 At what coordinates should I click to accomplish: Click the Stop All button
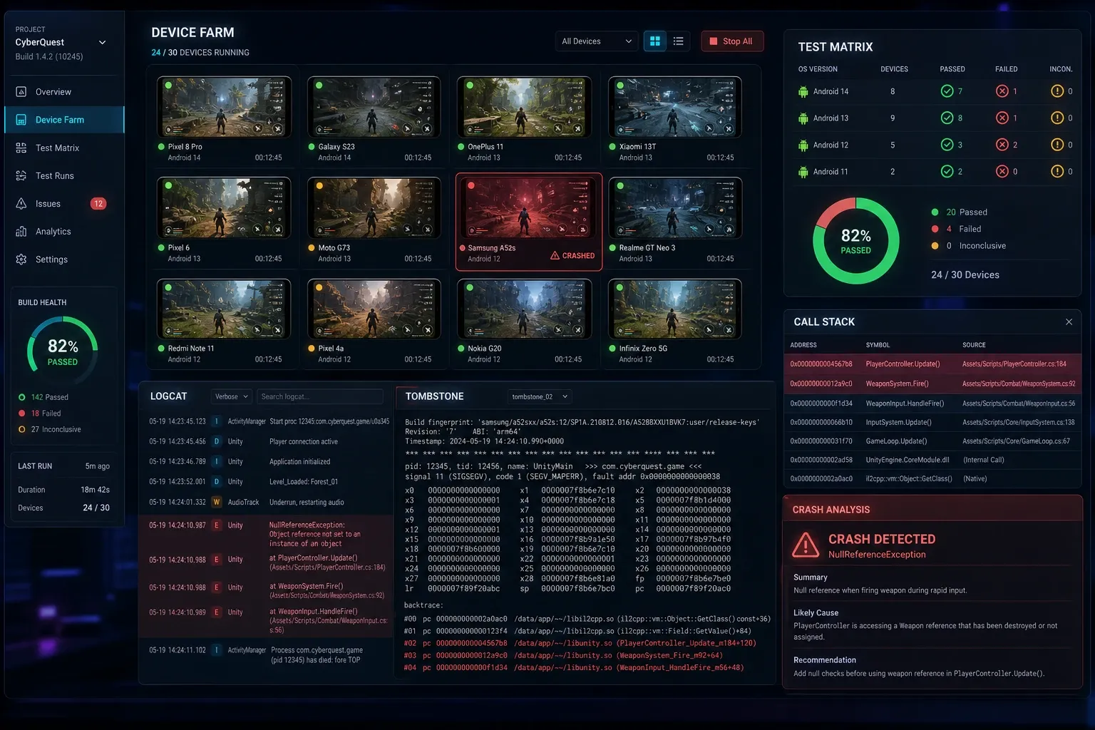(x=731, y=41)
